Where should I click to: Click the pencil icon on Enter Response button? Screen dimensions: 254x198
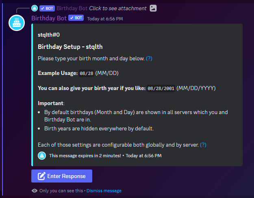(x=41, y=176)
